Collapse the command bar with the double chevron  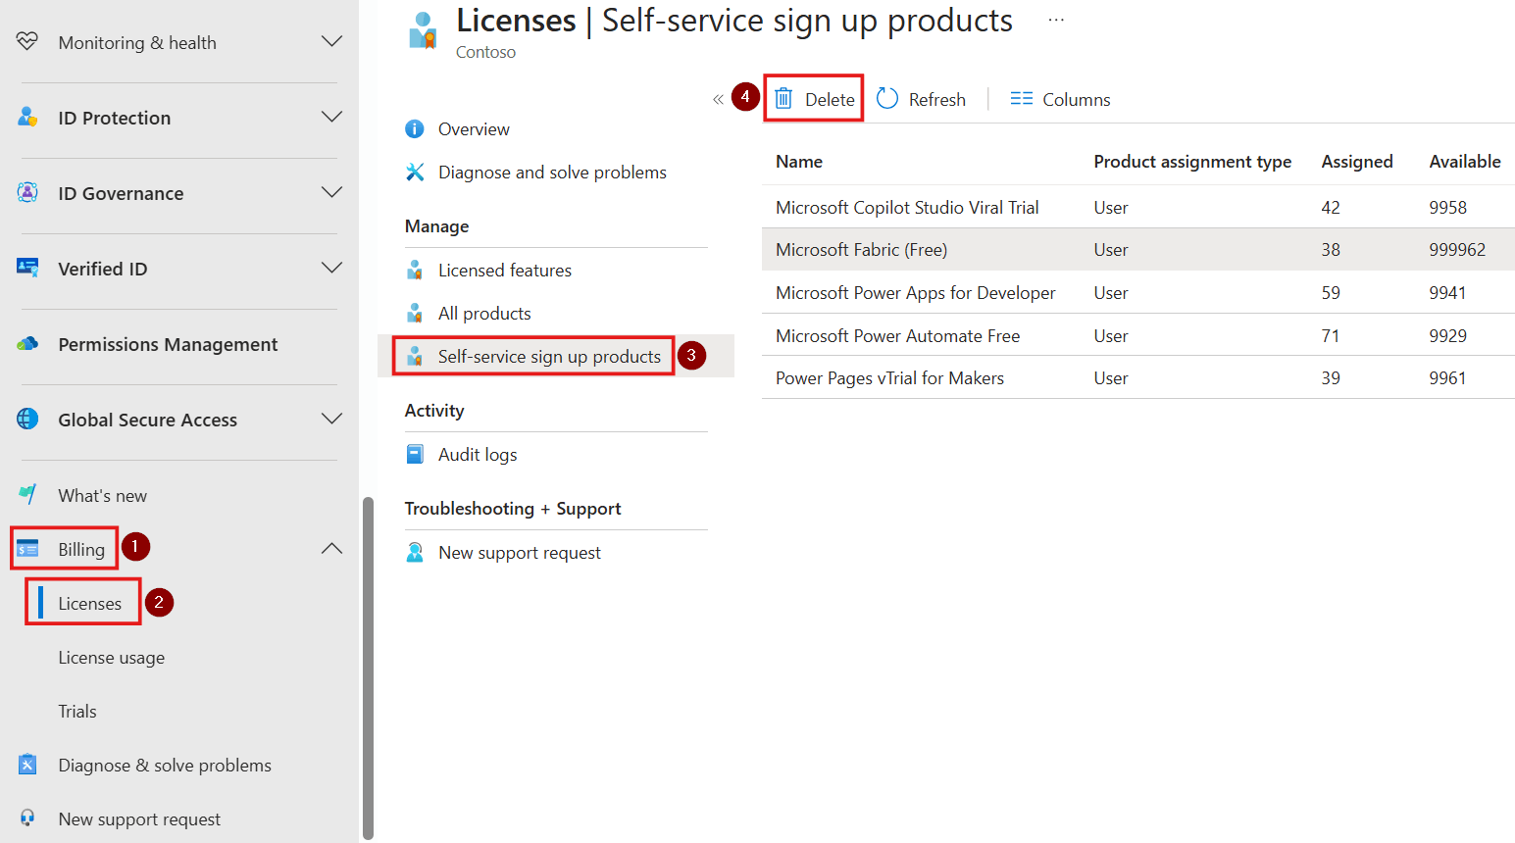click(718, 98)
